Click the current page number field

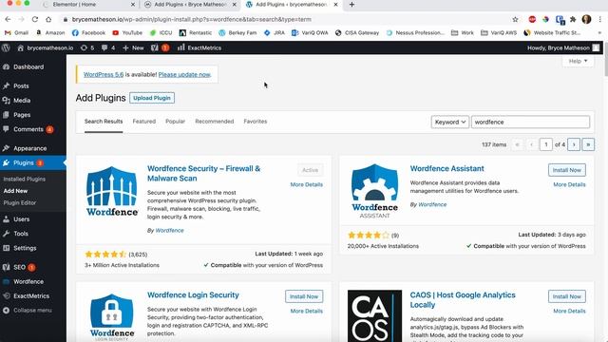point(546,144)
